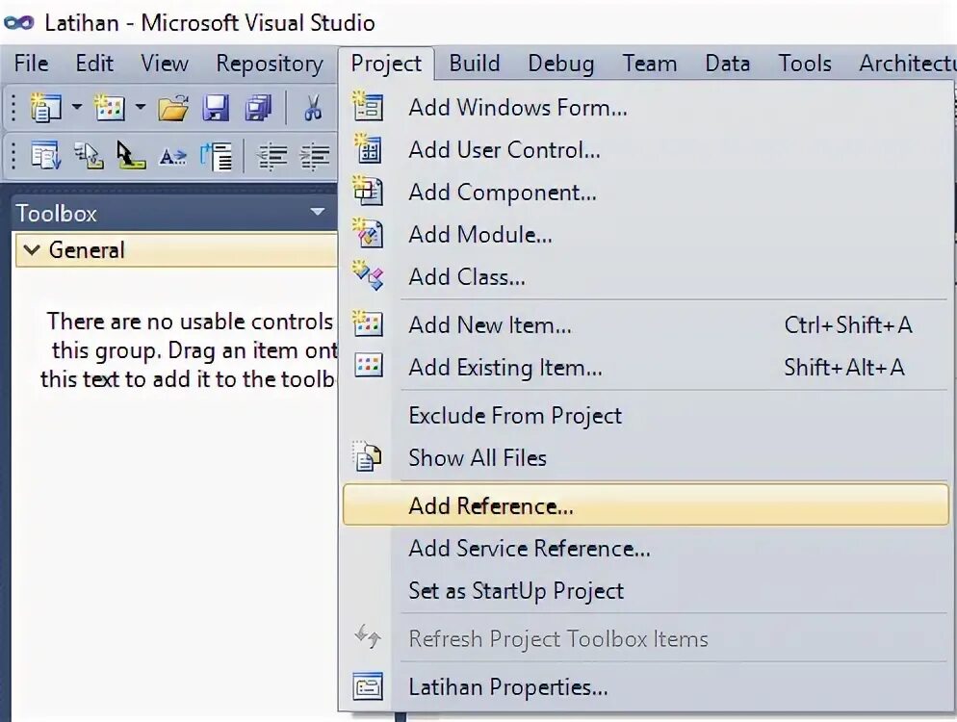Open the Edit menu

(94, 64)
